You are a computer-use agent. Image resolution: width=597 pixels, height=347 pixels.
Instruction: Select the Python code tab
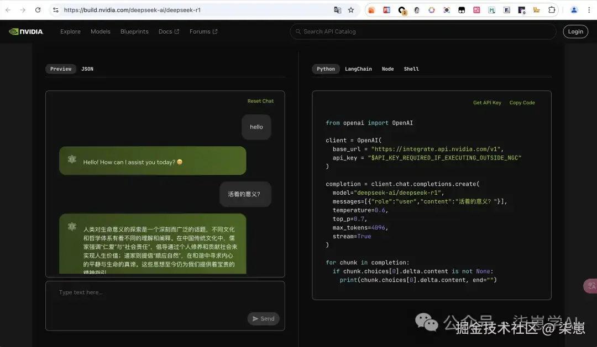[x=326, y=69]
